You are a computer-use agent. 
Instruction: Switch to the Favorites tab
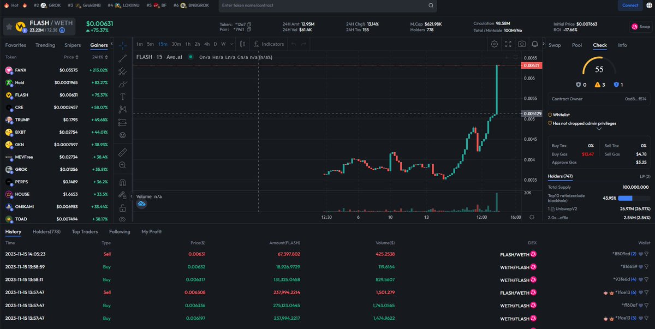(x=16, y=45)
